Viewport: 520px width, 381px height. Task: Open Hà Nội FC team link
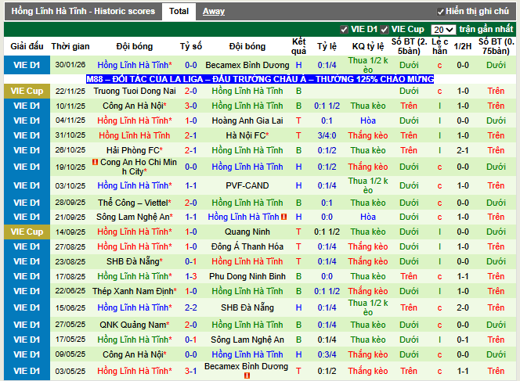[247, 135]
